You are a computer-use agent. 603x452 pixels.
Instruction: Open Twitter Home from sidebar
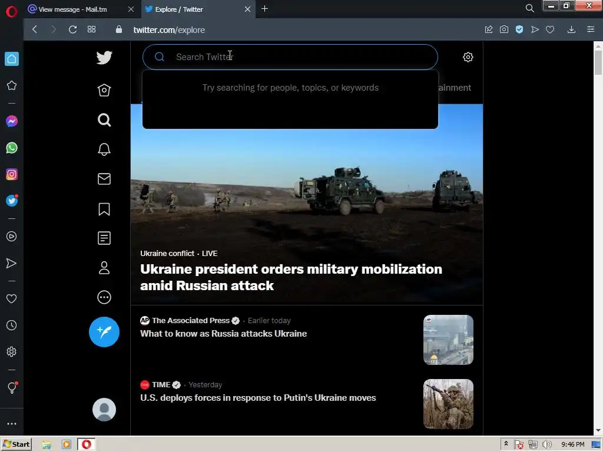click(104, 90)
